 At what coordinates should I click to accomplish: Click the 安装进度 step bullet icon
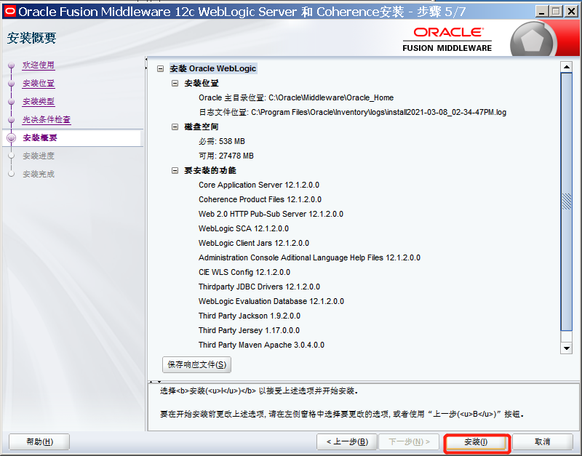coord(12,156)
